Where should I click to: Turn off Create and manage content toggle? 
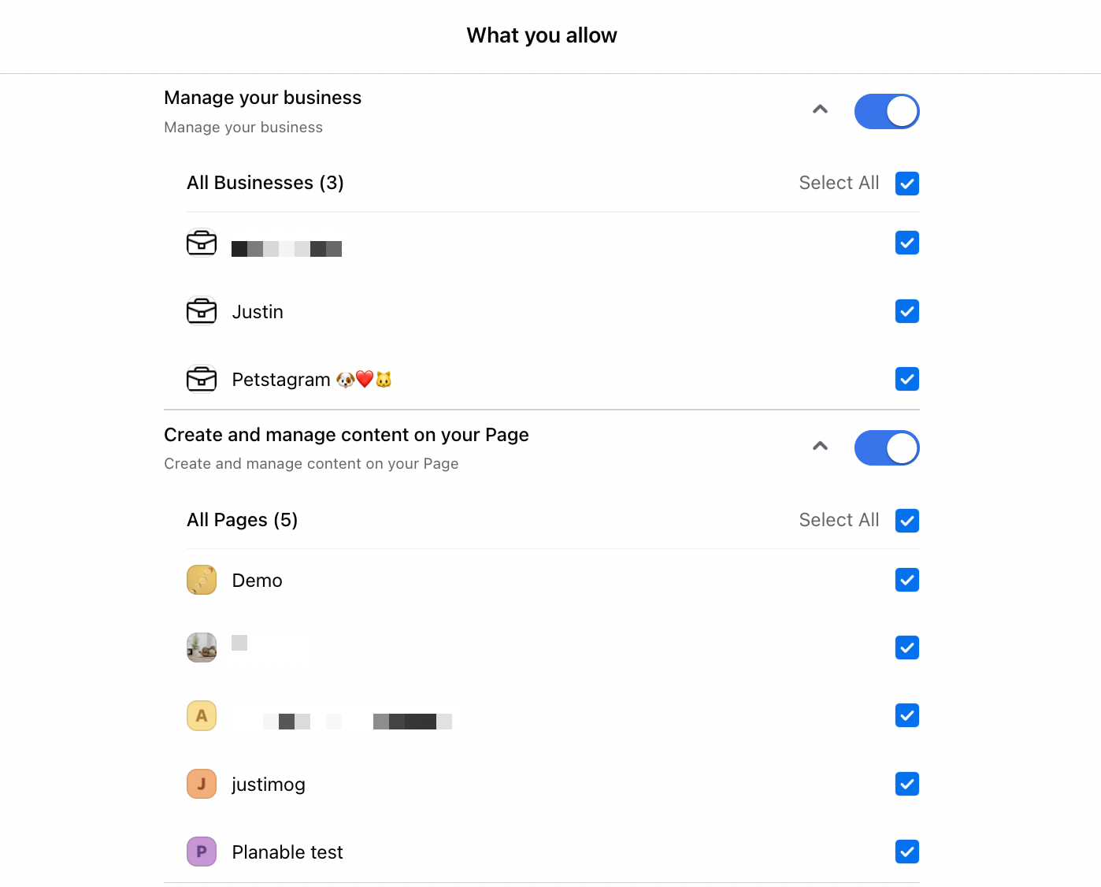pos(887,447)
